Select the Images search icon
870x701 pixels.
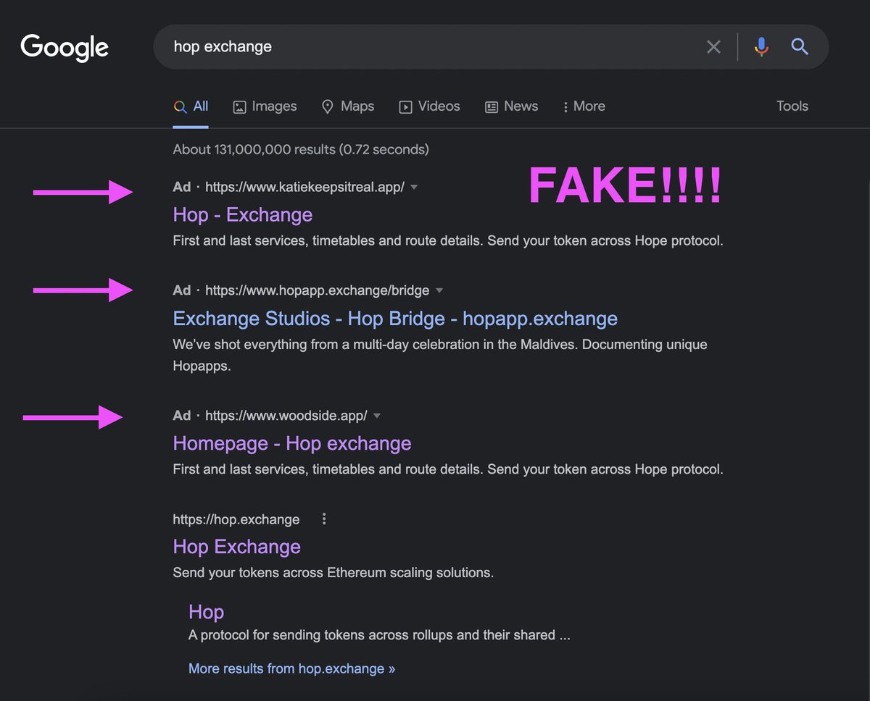[x=265, y=106]
